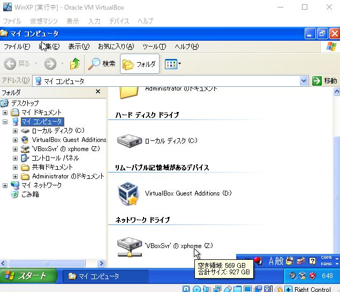Select Administrator のドキュメント in the folder tree
Image resolution: width=340 pixels, height=292 pixels.
[69, 176]
